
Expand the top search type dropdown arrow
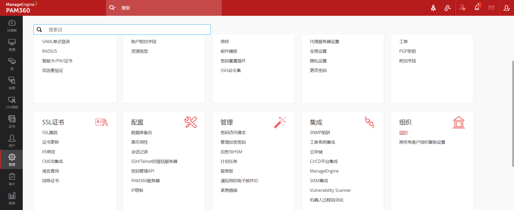click(115, 8)
